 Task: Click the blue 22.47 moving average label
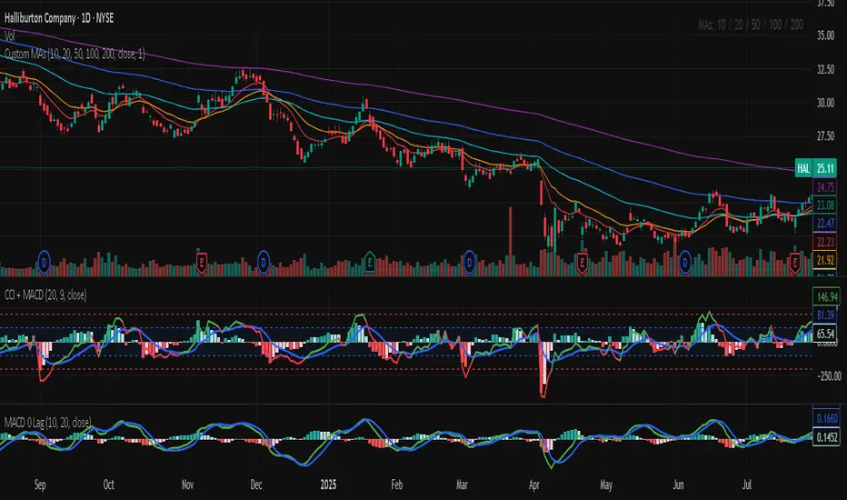click(825, 224)
